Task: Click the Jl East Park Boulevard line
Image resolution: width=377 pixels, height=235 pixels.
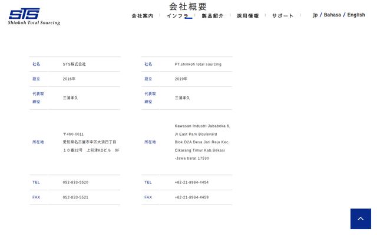Action: point(196,134)
